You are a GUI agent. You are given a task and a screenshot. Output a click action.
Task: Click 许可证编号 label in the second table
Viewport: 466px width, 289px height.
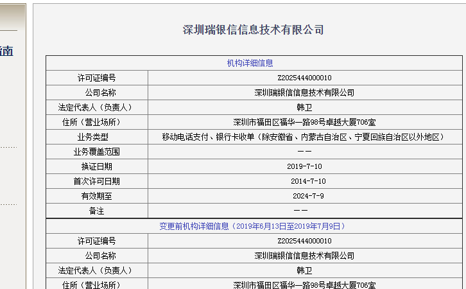pyautogui.click(x=96, y=241)
